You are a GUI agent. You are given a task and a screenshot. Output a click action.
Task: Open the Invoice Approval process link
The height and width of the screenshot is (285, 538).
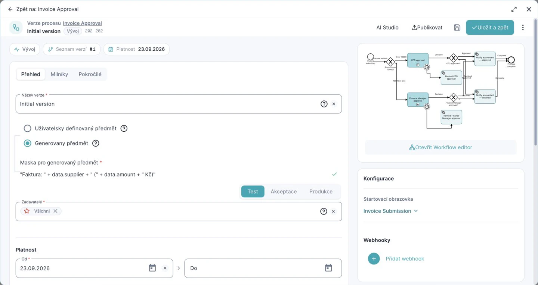[x=82, y=23]
